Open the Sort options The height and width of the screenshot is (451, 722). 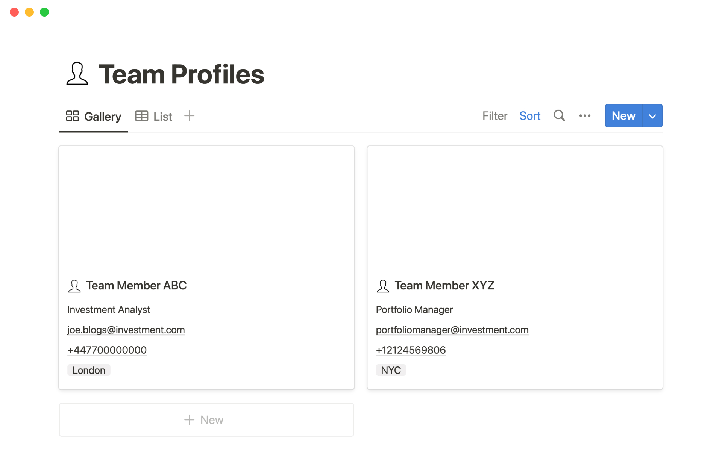click(x=529, y=116)
